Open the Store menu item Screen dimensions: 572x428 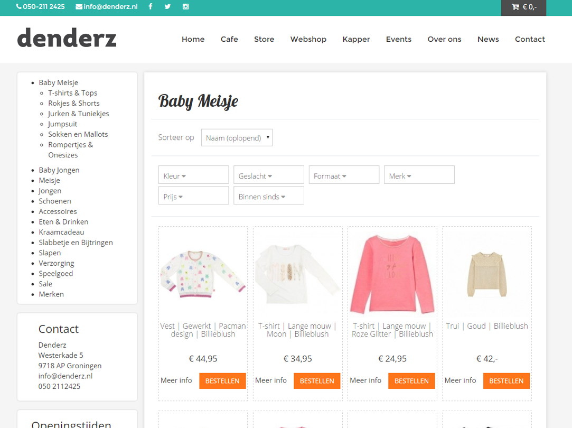point(264,39)
